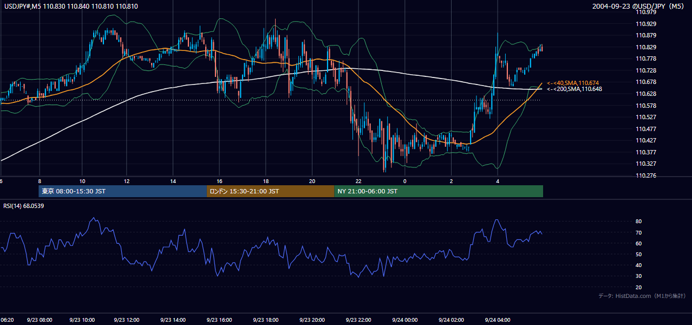692x325 pixels.
Task: Click the 9/23 10:00 time axis label
Action: point(82,320)
